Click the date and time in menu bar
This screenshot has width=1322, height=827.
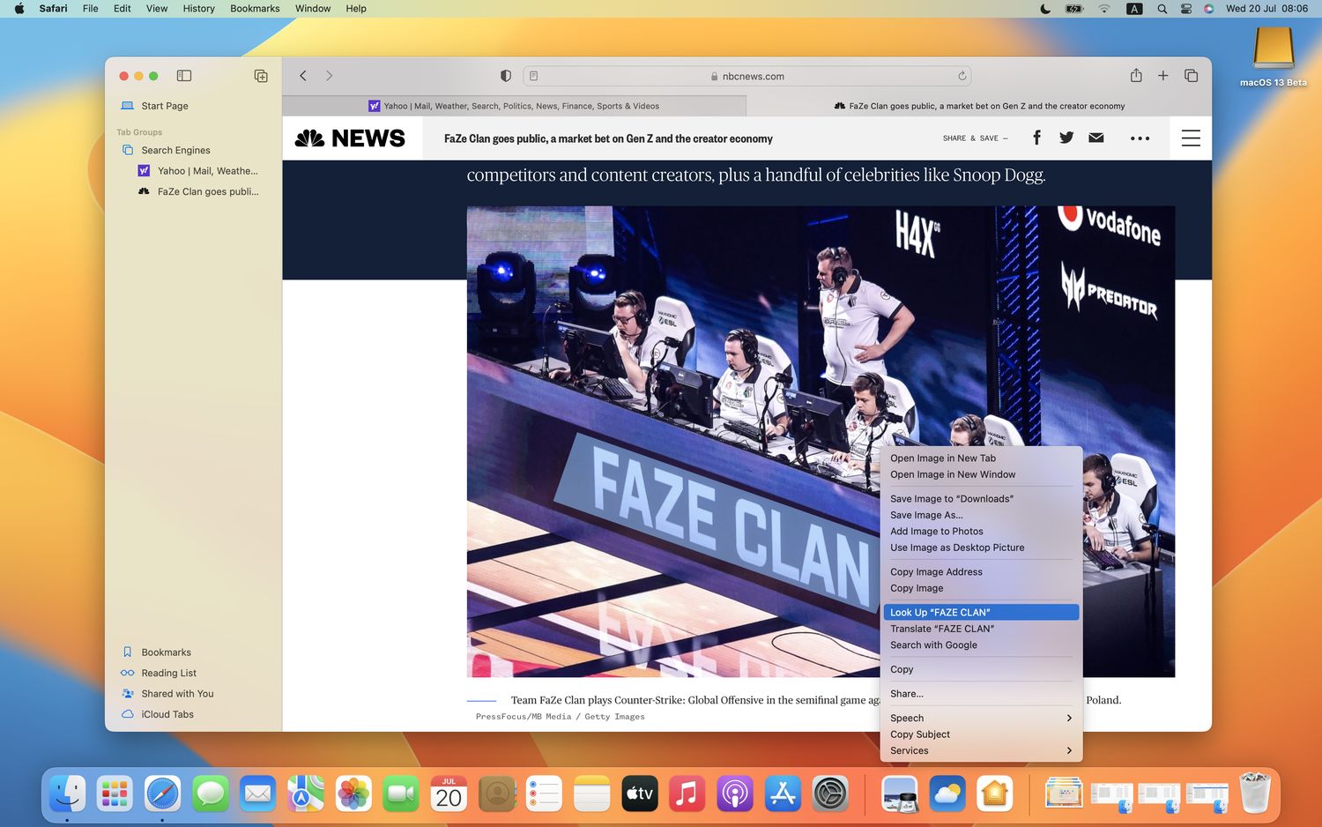[x=1266, y=9]
